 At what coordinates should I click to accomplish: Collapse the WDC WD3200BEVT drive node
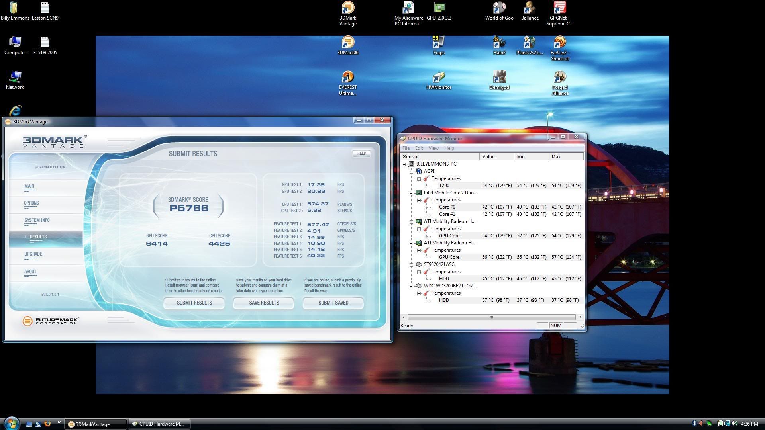pyautogui.click(x=411, y=286)
